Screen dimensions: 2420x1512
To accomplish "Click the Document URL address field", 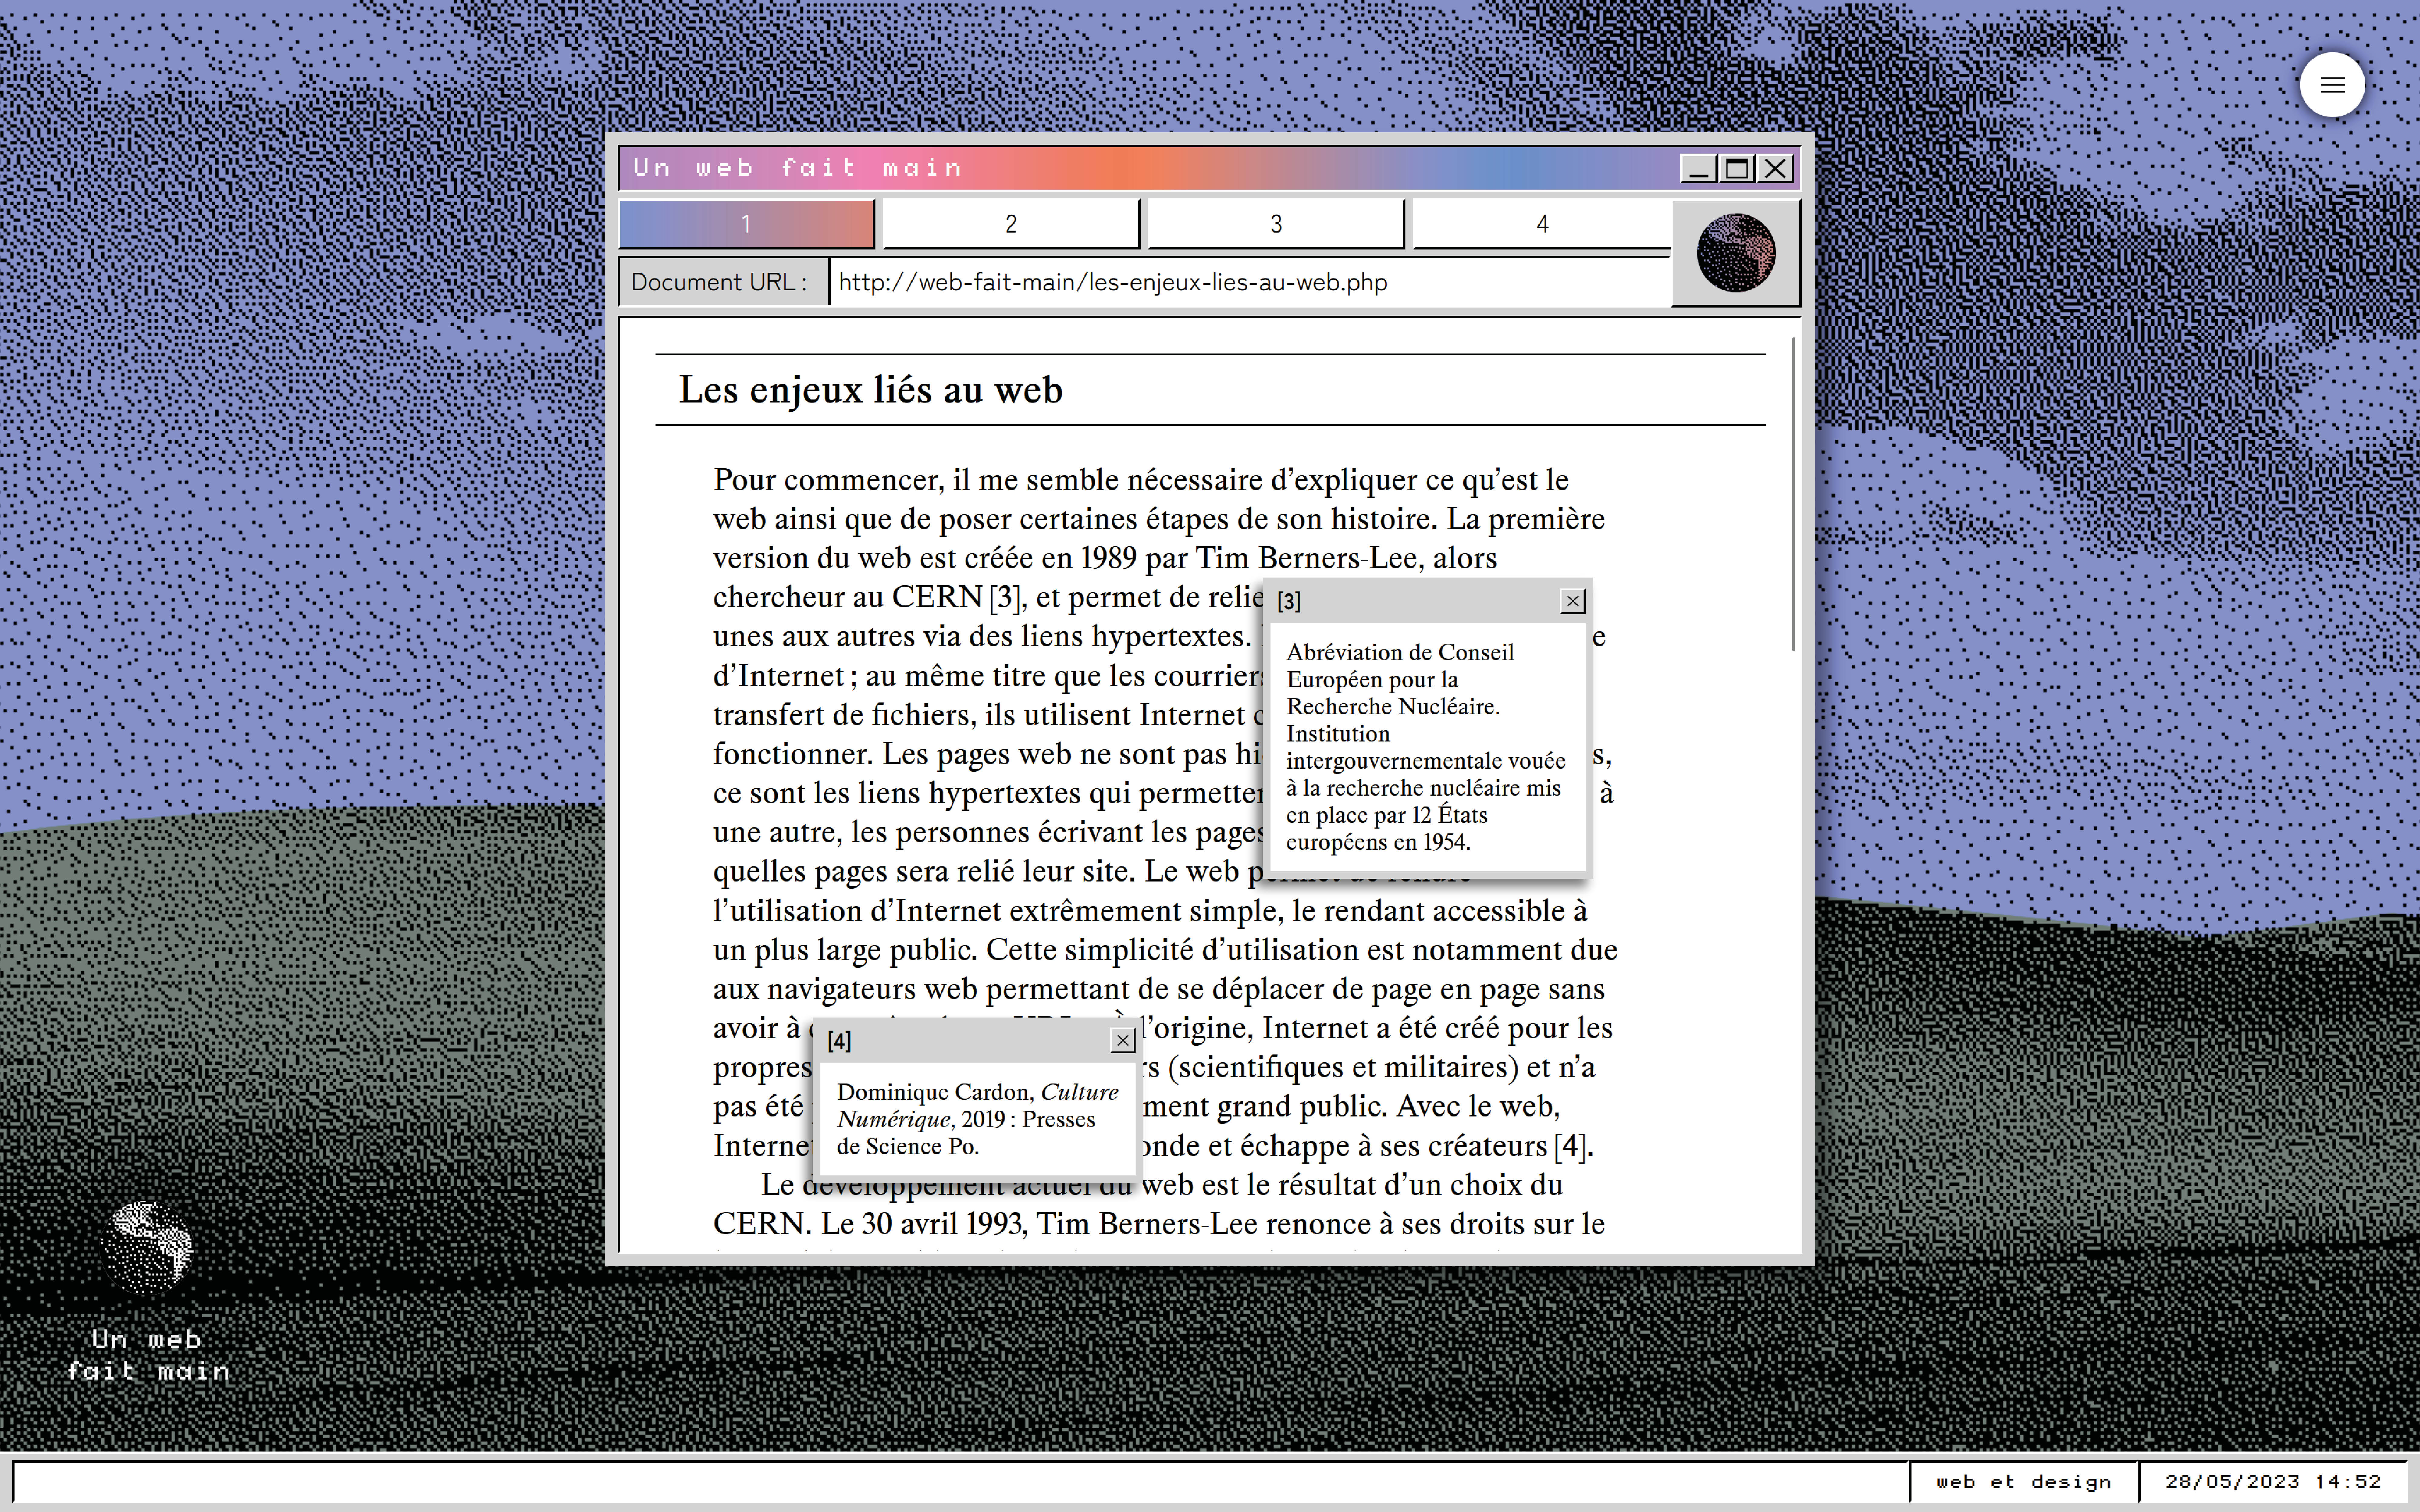I will pos(1250,282).
